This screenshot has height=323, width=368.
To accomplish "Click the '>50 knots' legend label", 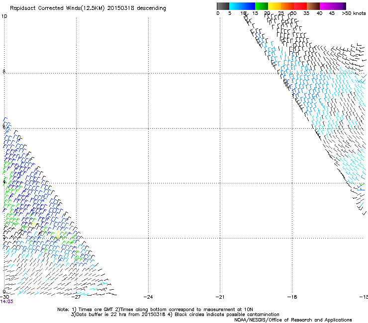I will coord(354,13).
